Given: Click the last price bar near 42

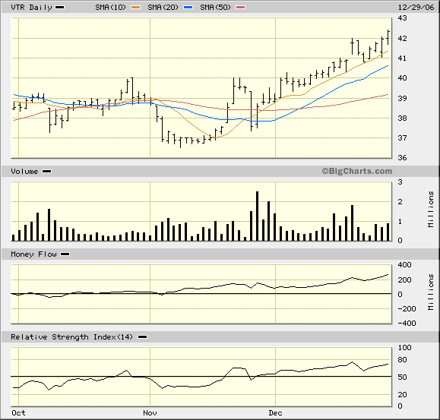Looking at the screenshot, I should pyautogui.click(x=388, y=37).
